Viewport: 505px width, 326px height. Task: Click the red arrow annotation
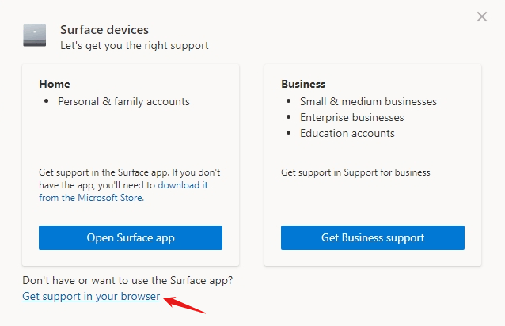pyautogui.click(x=184, y=305)
